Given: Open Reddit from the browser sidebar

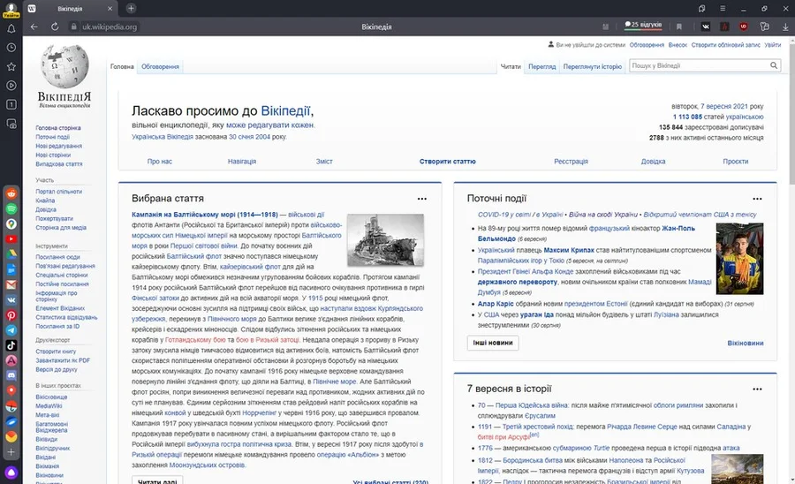Looking at the screenshot, I should point(11,193).
